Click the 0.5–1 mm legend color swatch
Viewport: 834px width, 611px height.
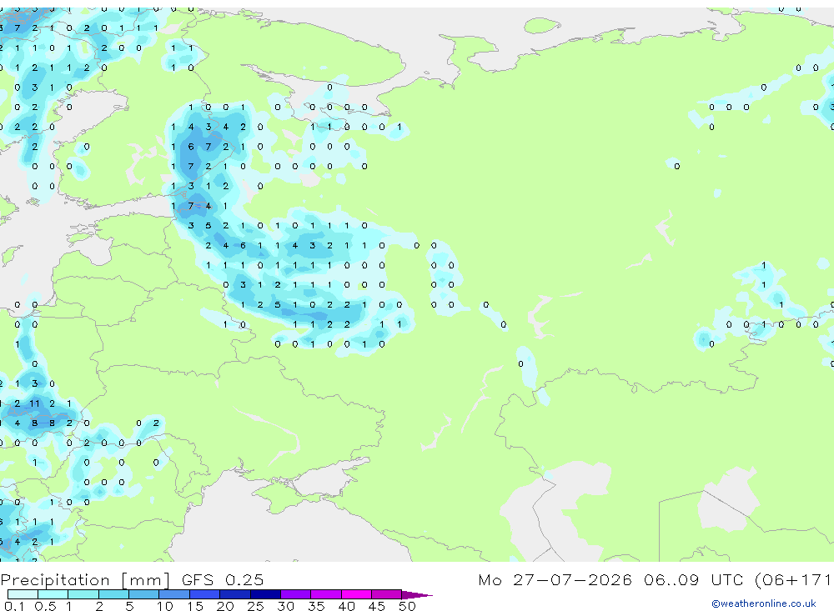point(53,594)
